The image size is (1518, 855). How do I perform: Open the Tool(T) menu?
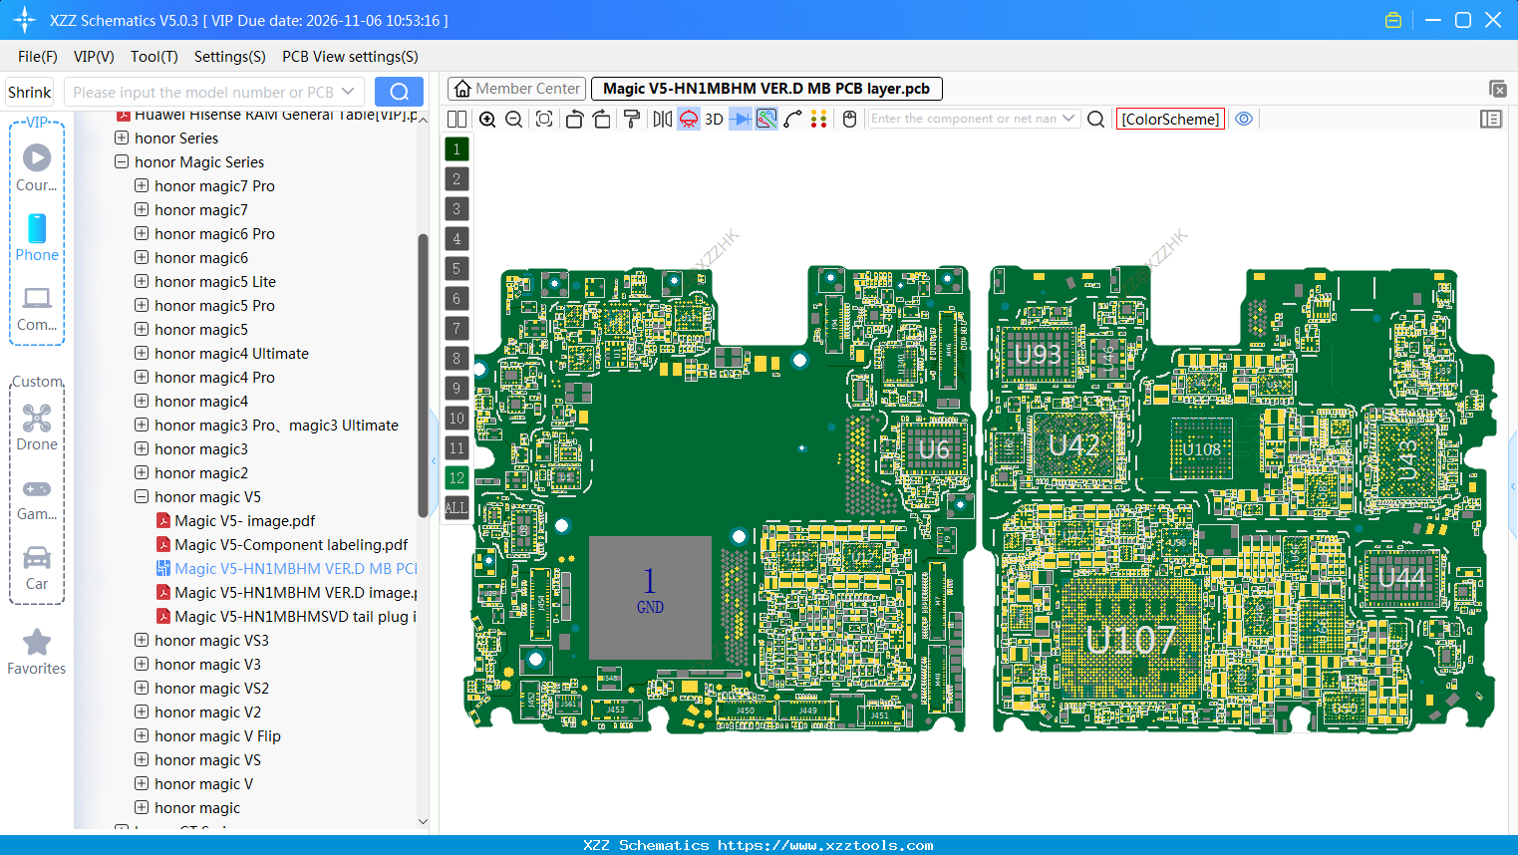[153, 57]
